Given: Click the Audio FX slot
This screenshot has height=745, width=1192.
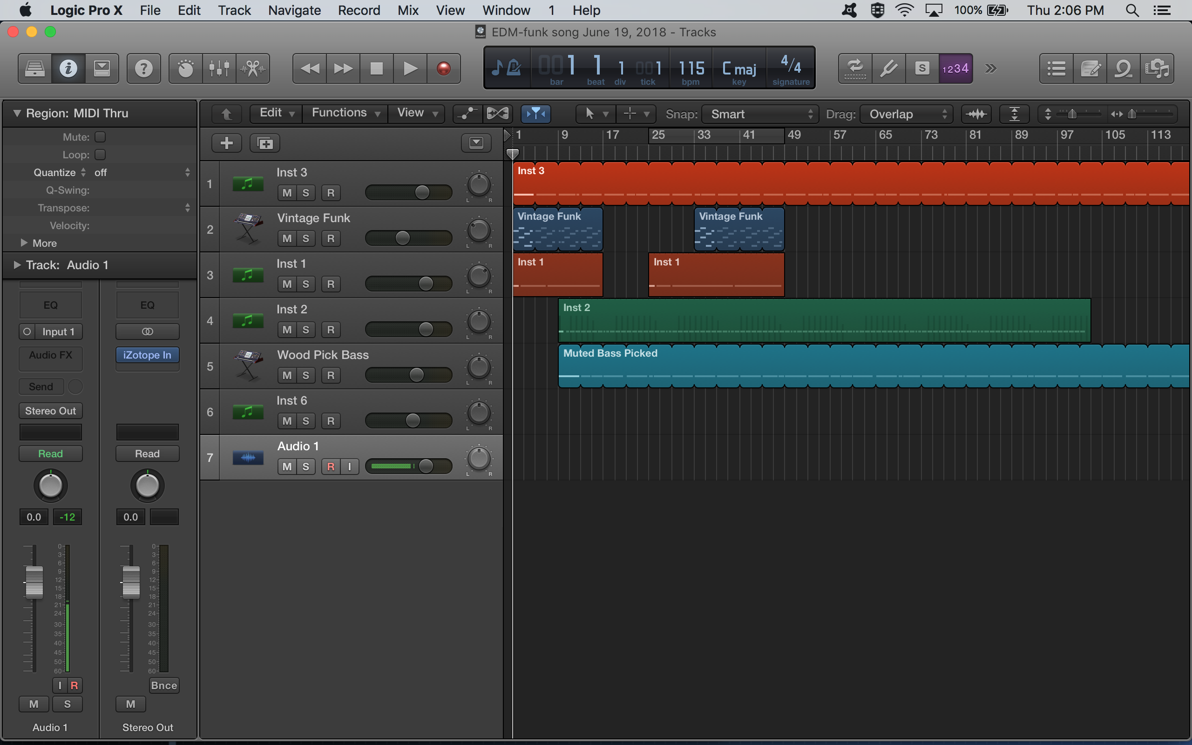Looking at the screenshot, I should [x=51, y=358].
